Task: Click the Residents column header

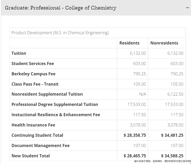Action: (x=129, y=43)
